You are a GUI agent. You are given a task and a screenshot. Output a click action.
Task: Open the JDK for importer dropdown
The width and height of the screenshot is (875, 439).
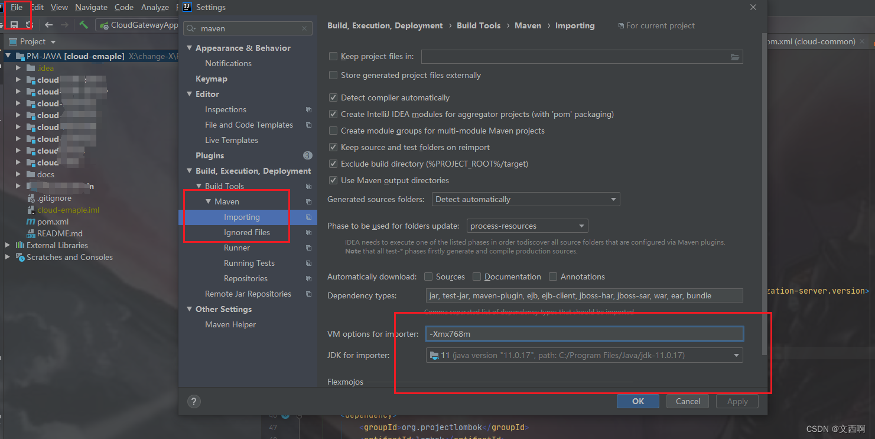pos(736,355)
